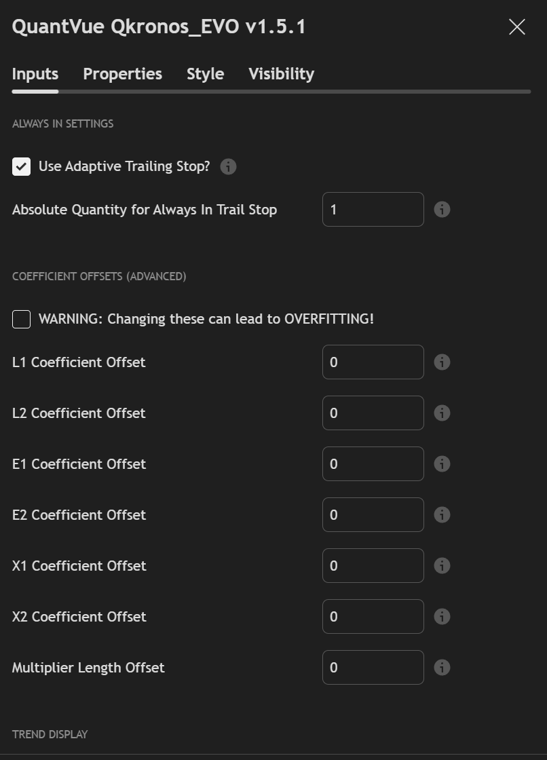Click info icon beside Use Adaptive Trailing Stop
547x760 pixels.
coord(228,166)
